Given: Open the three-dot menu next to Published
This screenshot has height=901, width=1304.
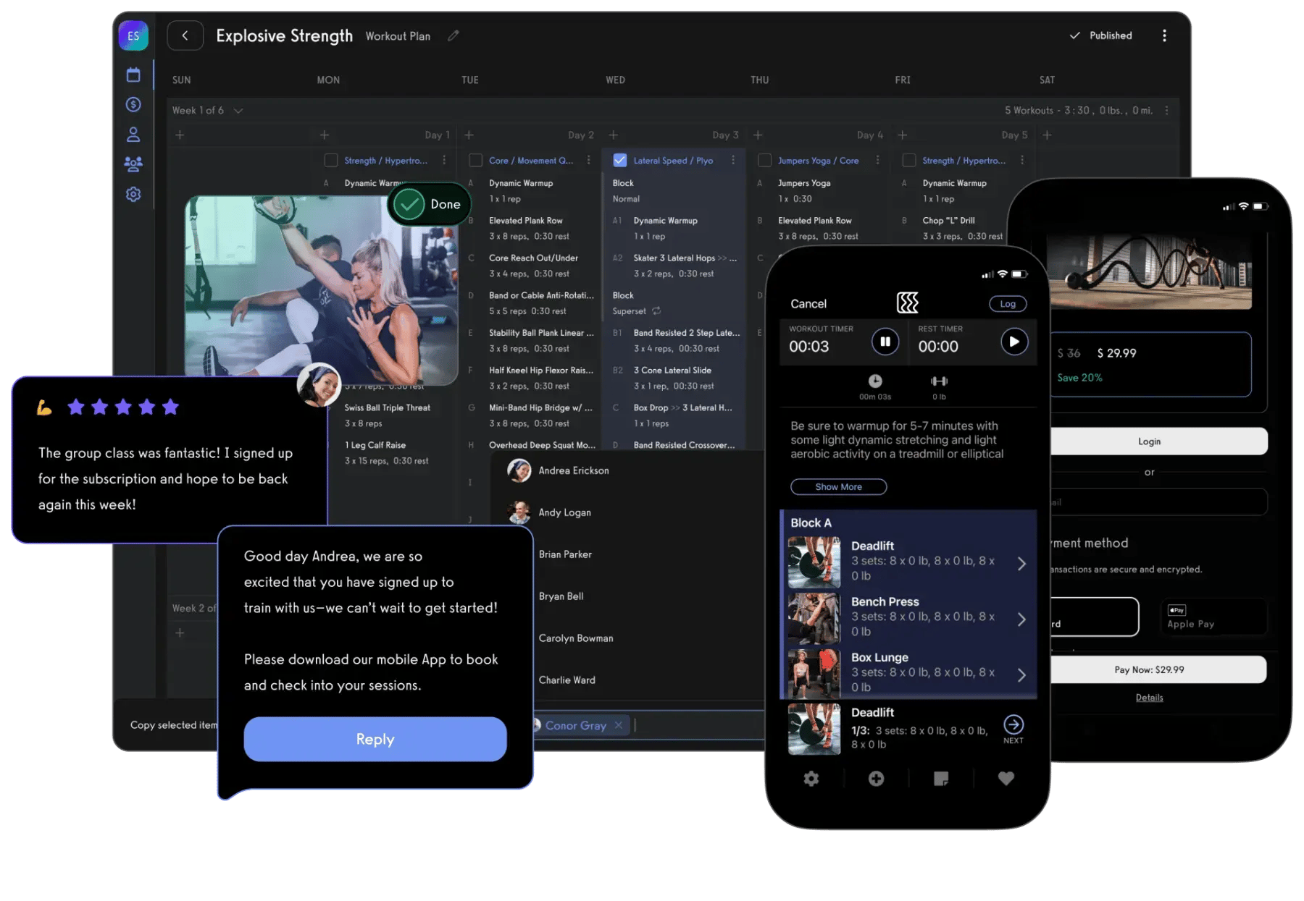Looking at the screenshot, I should click(1166, 35).
